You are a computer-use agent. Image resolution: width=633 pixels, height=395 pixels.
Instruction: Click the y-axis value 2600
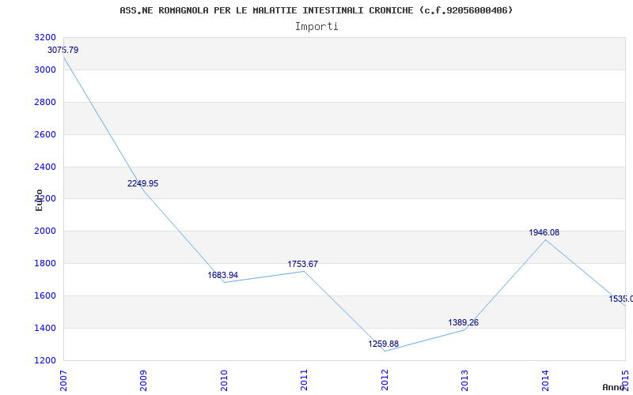[45, 134]
